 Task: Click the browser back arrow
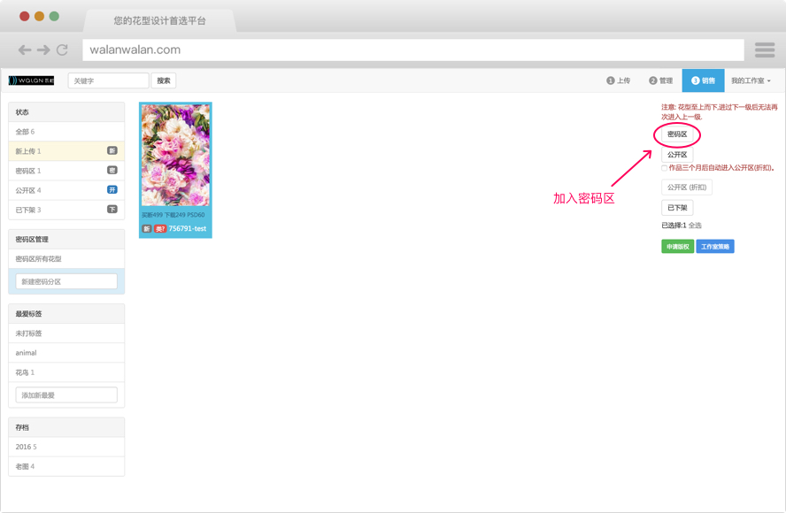coord(25,50)
